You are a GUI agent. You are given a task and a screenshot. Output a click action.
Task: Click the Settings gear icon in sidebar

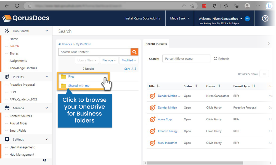[7, 139]
